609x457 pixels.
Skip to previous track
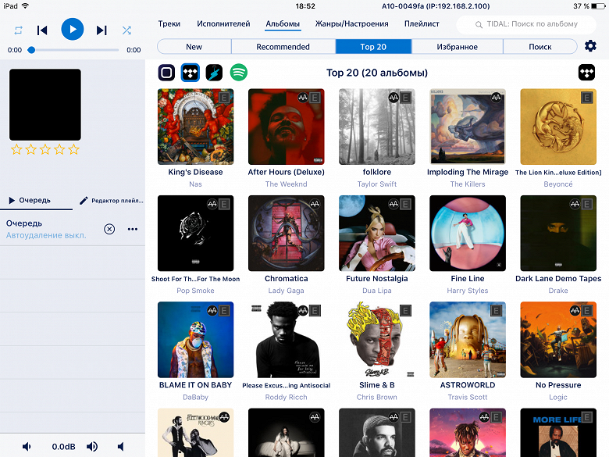[42, 30]
